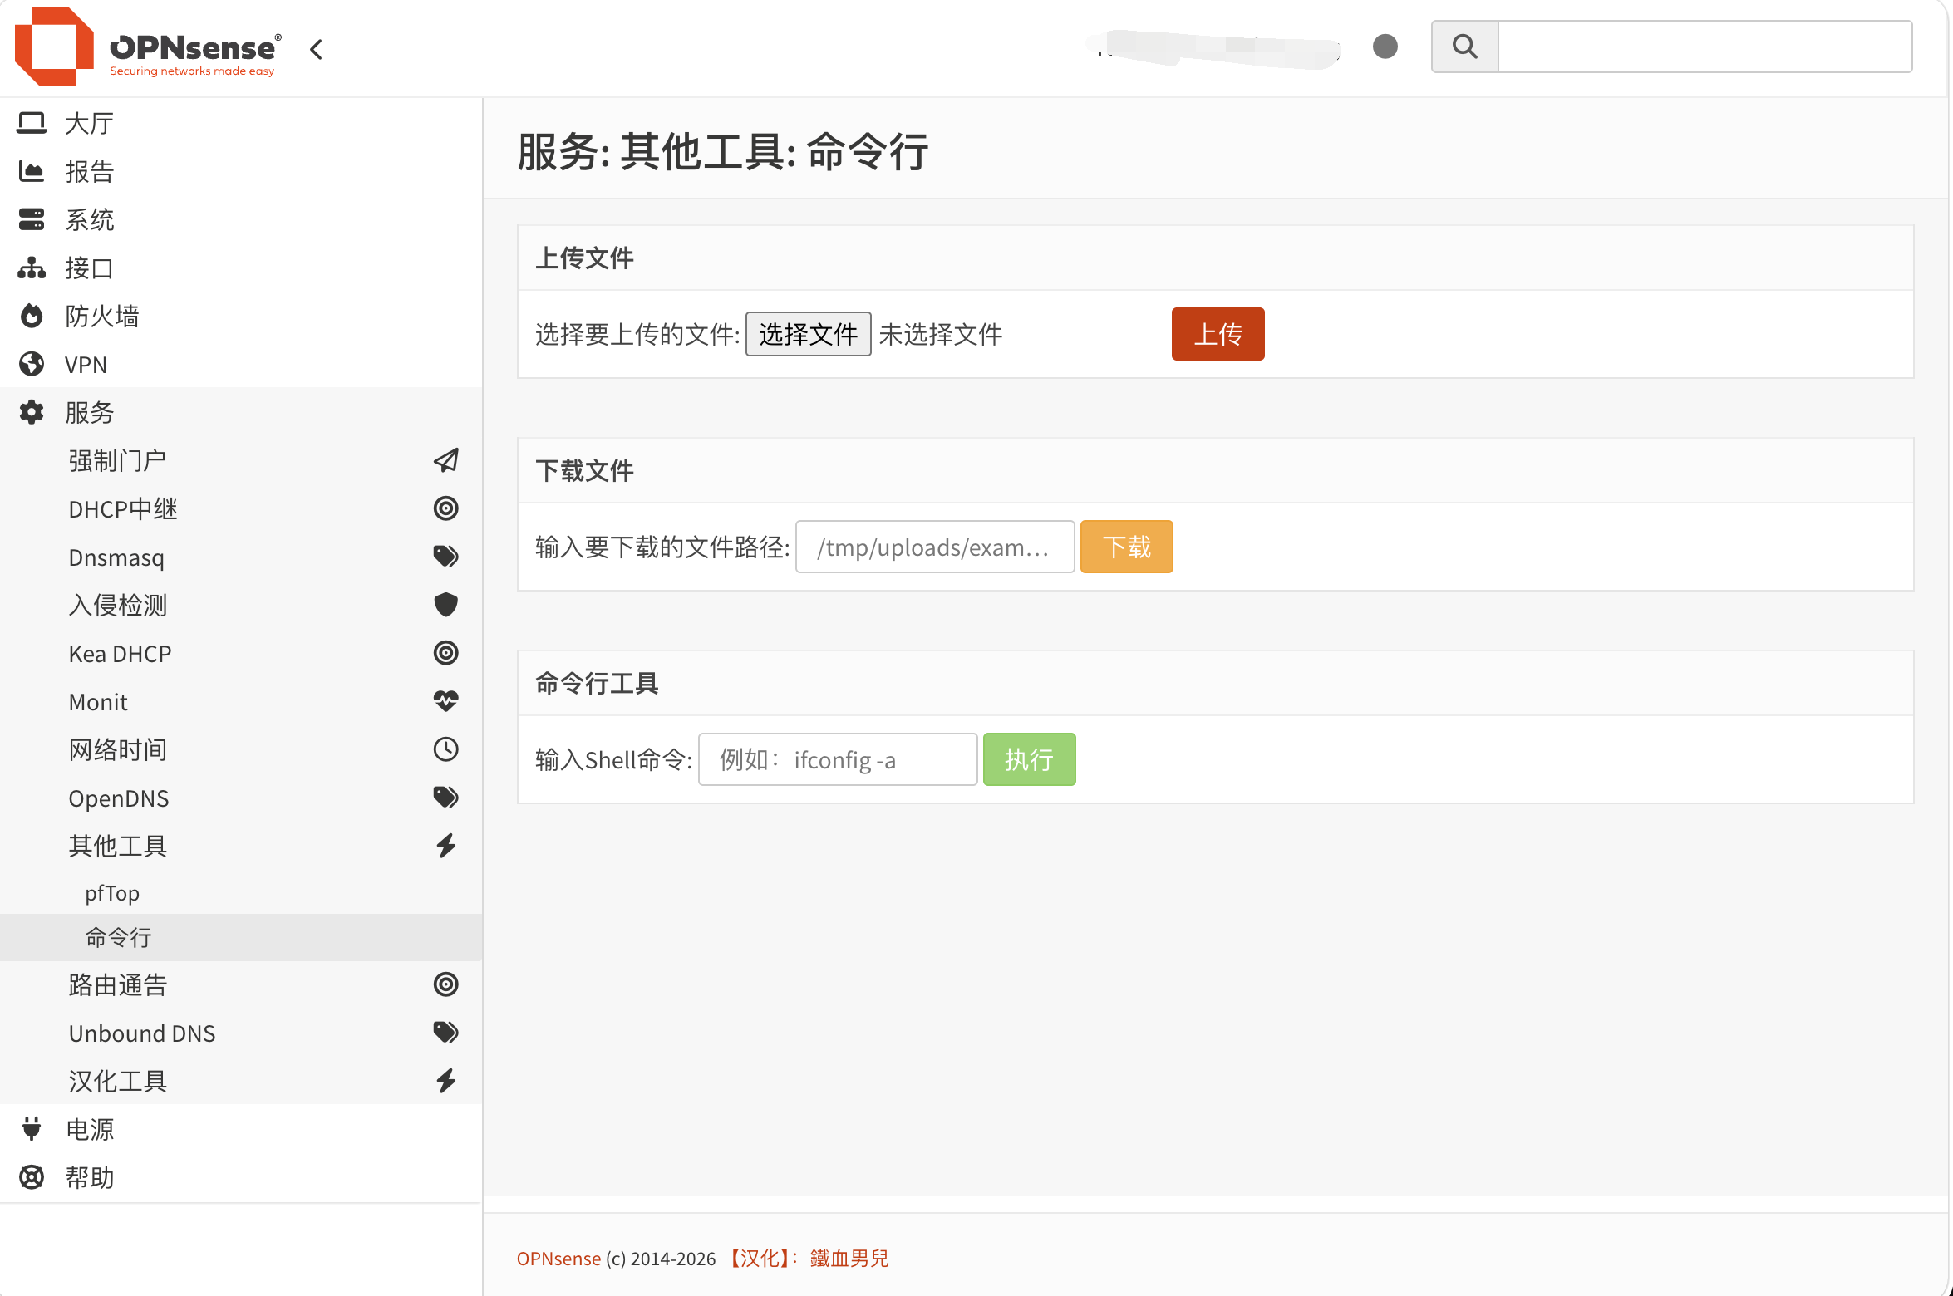Click clock icon for 网络时间
Image resolution: width=1953 pixels, height=1296 pixels.
pos(446,749)
